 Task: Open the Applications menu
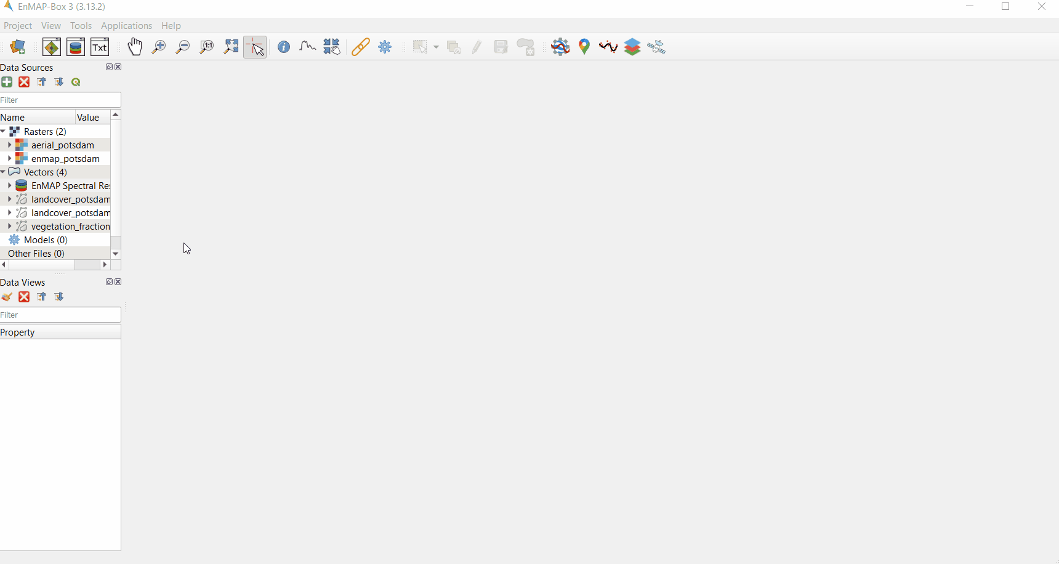click(x=126, y=26)
